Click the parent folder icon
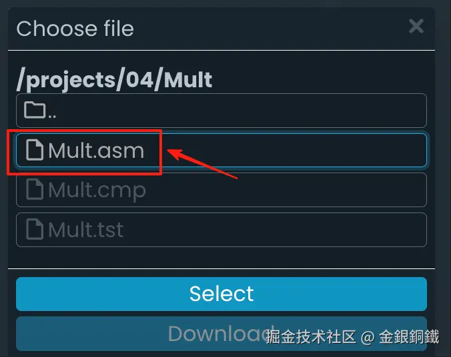The height and width of the screenshot is (357, 451). click(x=35, y=110)
